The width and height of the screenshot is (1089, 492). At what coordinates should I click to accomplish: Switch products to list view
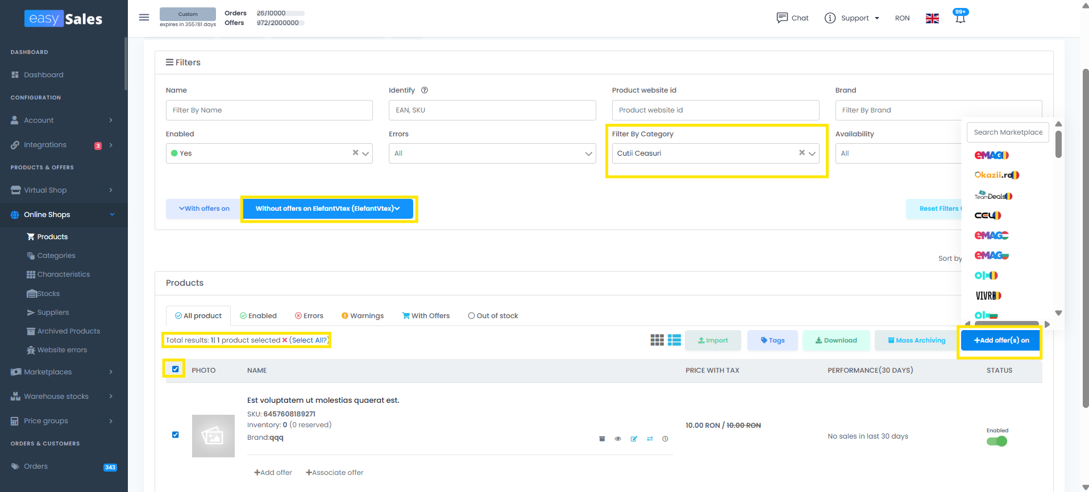pos(674,340)
